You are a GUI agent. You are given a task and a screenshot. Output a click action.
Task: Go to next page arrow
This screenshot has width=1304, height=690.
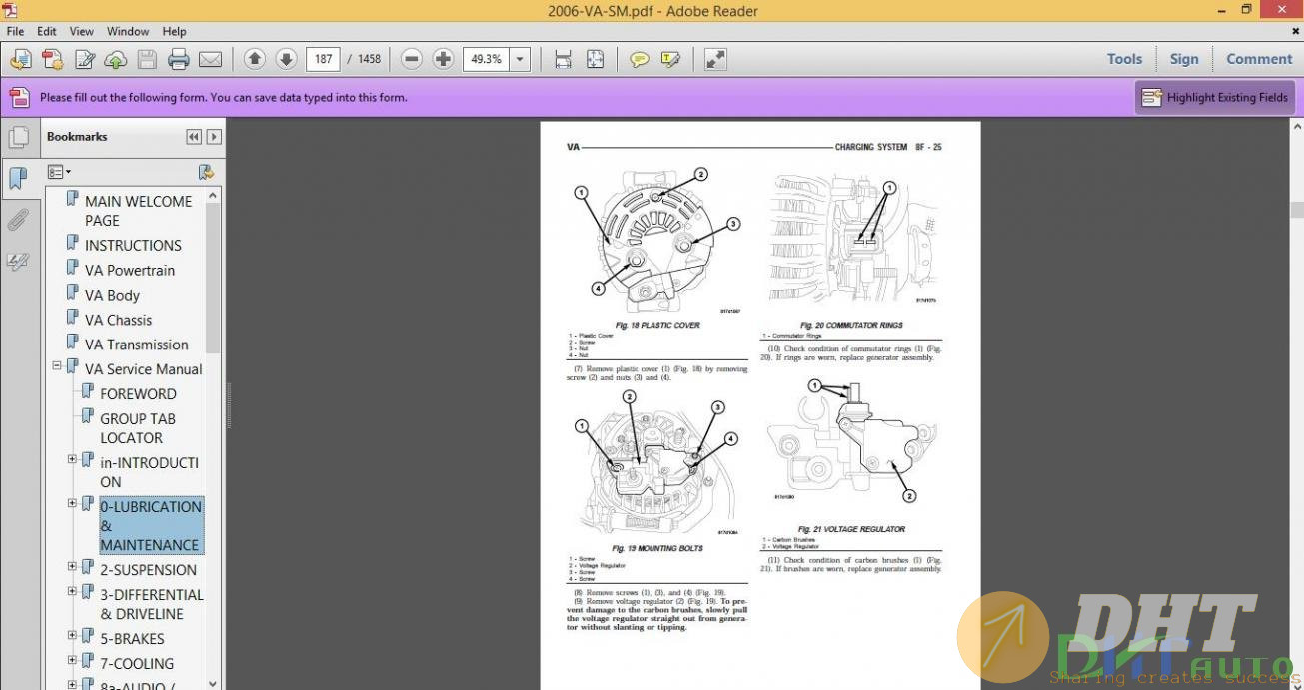286,59
